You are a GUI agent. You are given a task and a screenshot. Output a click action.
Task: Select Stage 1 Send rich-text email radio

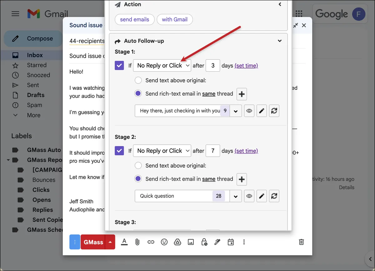pyautogui.click(x=138, y=93)
